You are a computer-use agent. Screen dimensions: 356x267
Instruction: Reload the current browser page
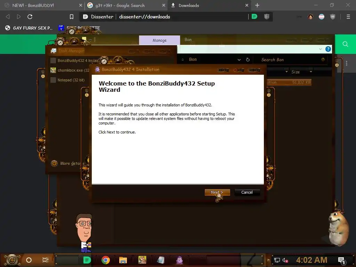[x=30, y=17]
